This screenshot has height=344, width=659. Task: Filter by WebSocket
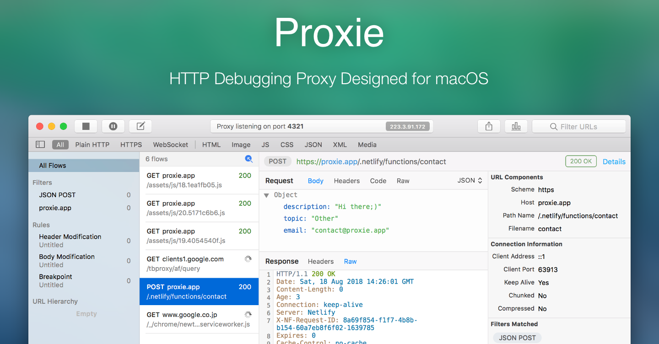(171, 145)
